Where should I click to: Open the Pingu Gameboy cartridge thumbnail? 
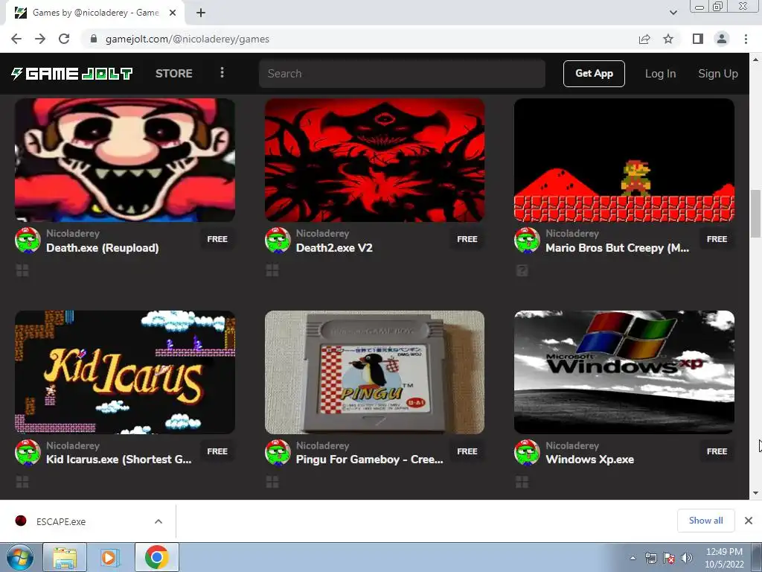[x=375, y=372]
